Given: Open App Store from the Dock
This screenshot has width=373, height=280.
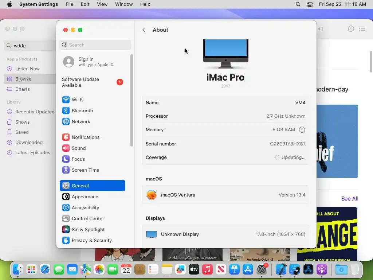Looking at the screenshot, I should (x=248, y=269).
